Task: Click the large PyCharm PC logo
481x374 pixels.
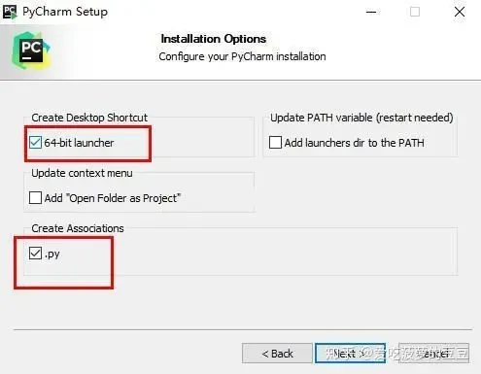Action: coord(31,51)
